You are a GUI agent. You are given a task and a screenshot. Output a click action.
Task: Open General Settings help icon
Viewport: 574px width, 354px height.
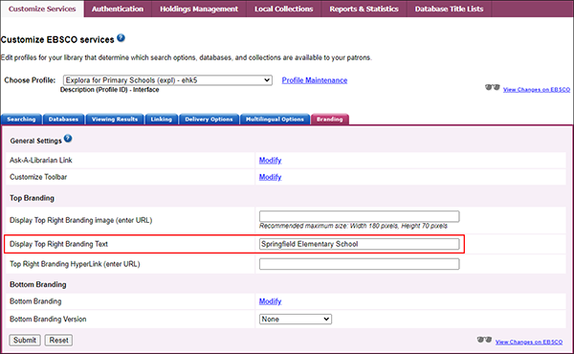[68, 139]
